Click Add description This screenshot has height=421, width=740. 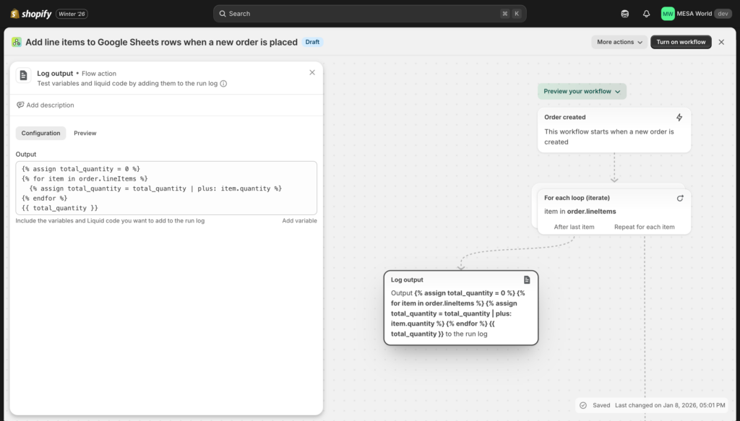point(50,105)
